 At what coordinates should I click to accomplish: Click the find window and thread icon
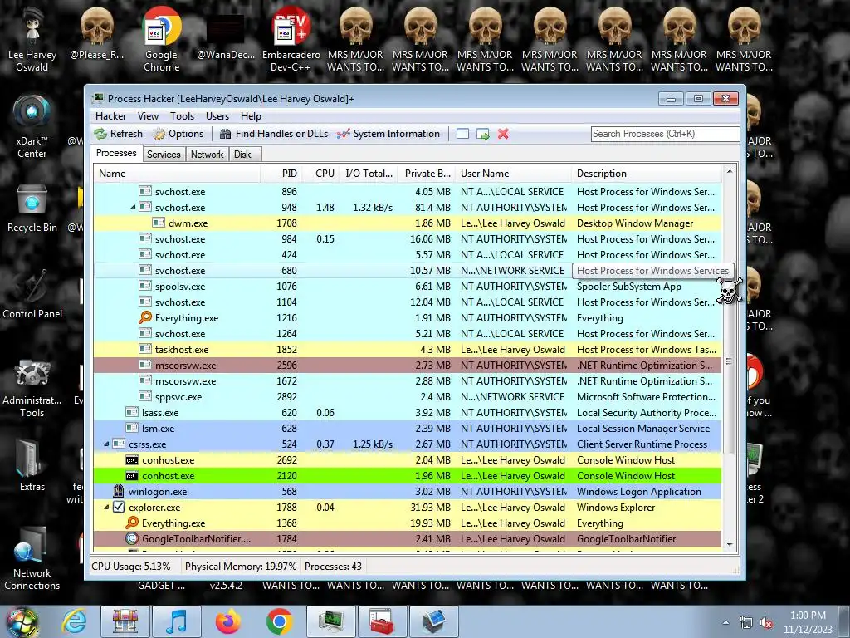482,134
